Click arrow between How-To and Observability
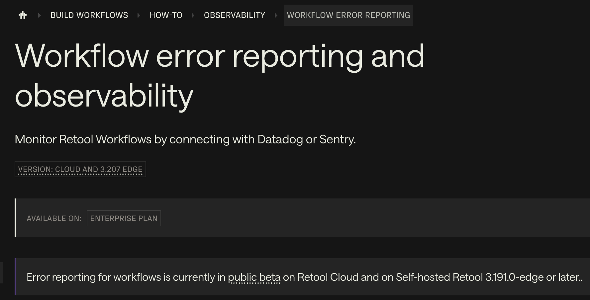The height and width of the screenshot is (300, 590). pyautogui.click(x=193, y=15)
